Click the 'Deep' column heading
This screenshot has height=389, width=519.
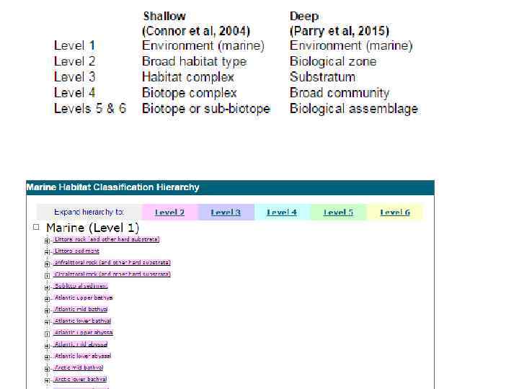[304, 16]
